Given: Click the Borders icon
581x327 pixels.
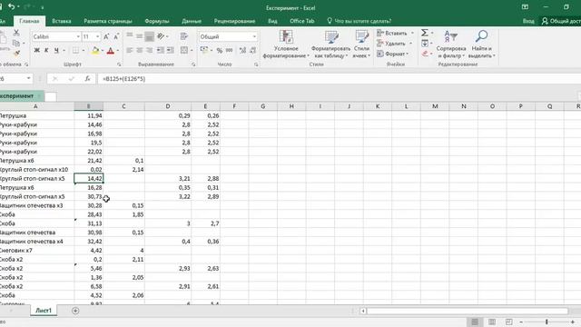Looking at the screenshot, I should coord(75,51).
